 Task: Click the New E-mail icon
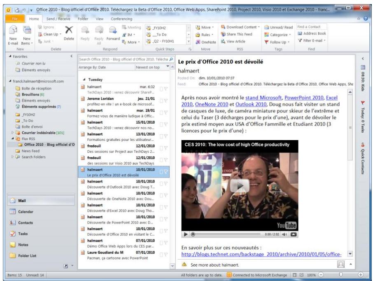pyautogui.click(x=13, y=30)
